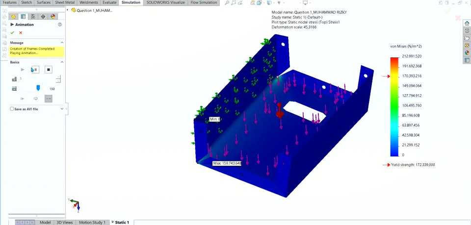Click the View Orientation cube icon
Viewport: 471px width, 225px height.
click(259, 3)
